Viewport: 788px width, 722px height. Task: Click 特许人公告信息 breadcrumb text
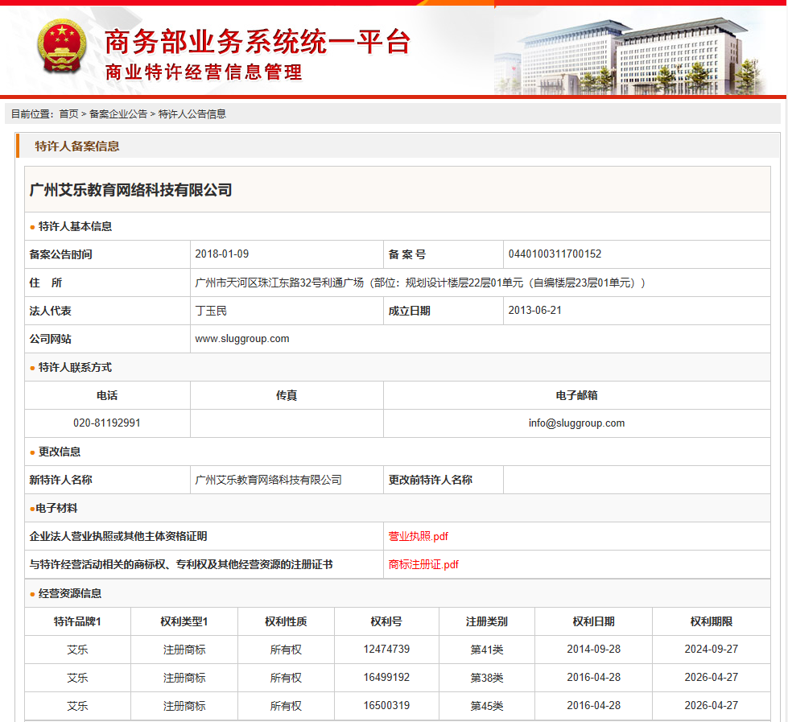pyautogui.click(x=192, y=114)
